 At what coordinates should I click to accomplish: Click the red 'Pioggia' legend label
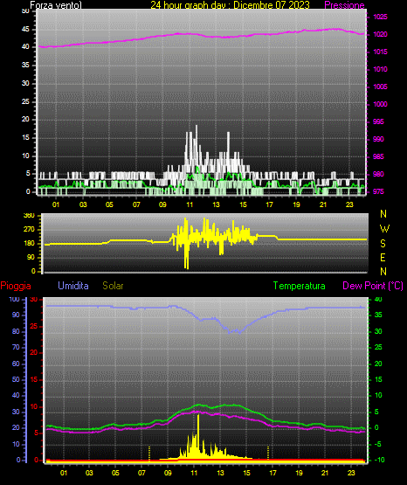coord(16,286)
